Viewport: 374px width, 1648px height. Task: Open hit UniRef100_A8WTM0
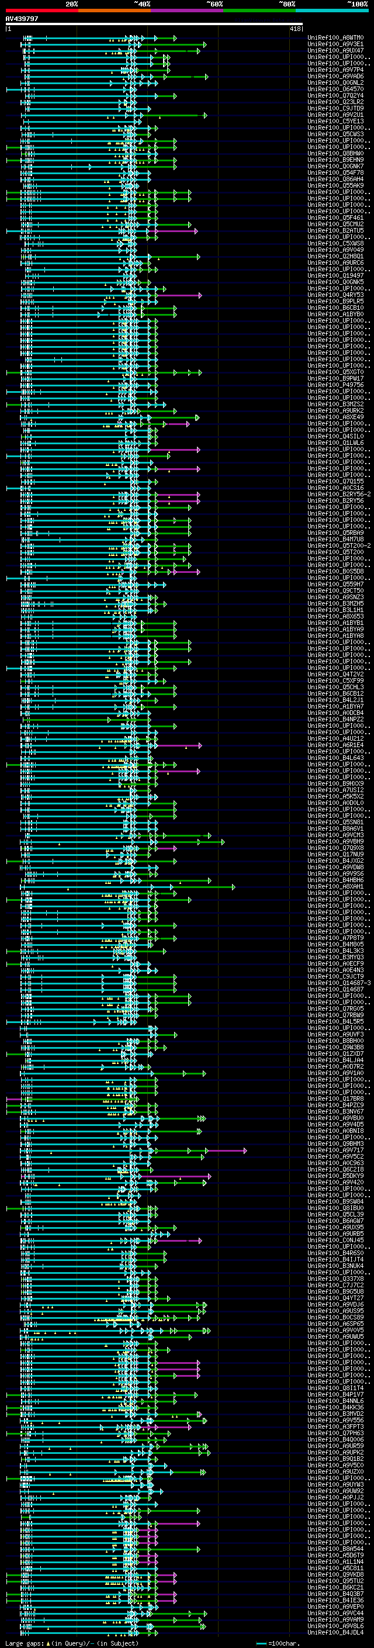335,38
